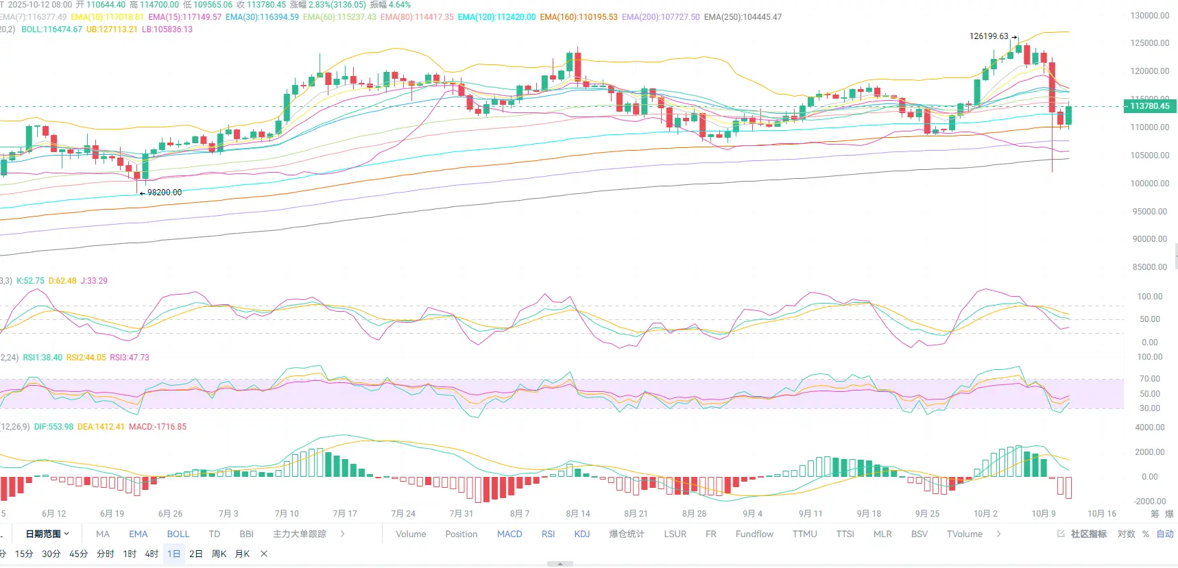Enable the TVolume indicator

tap(965, 534)
